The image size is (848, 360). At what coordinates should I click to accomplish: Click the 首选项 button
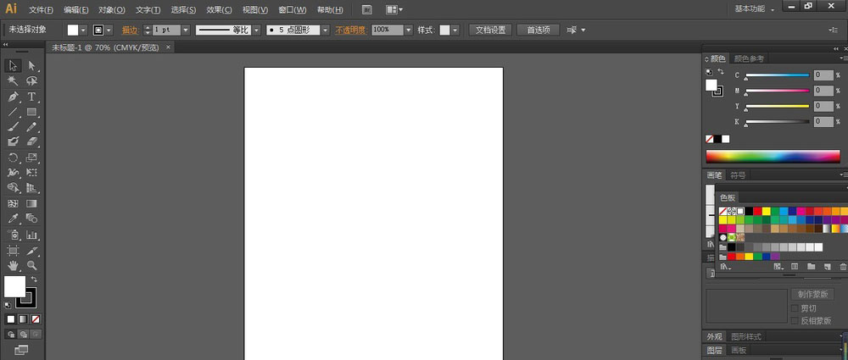(538, 30)
